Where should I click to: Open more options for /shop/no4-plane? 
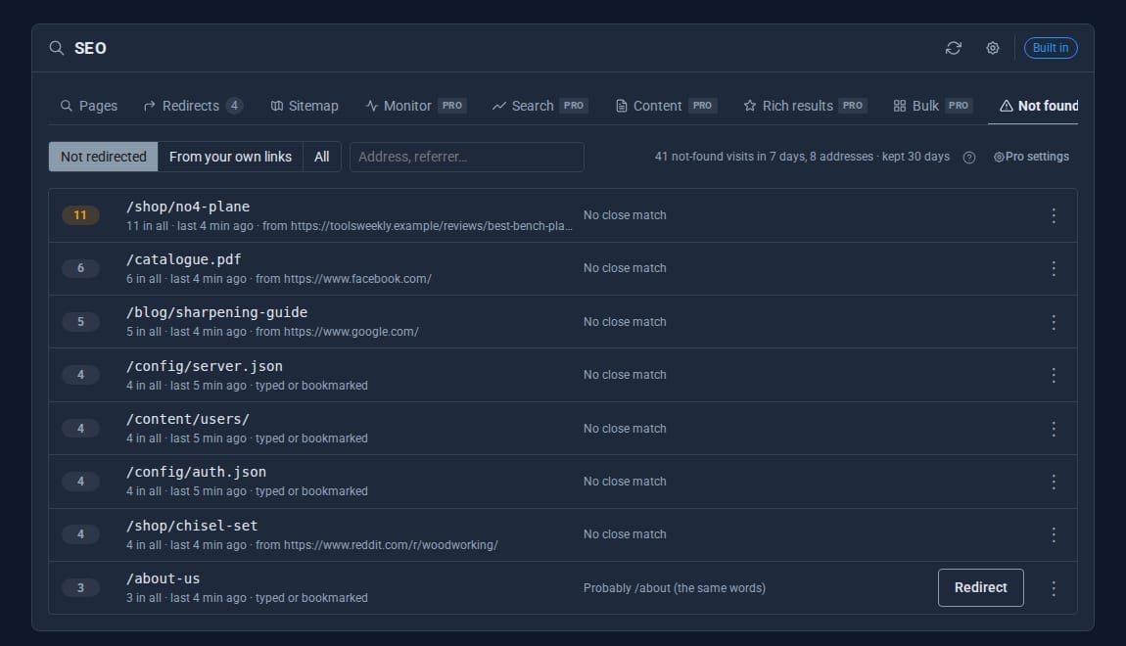1054,215
